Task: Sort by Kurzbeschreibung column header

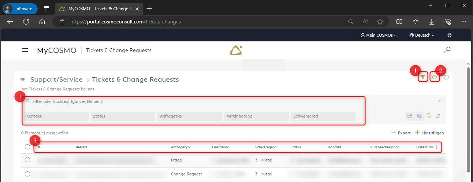Action: click(385, 147)
